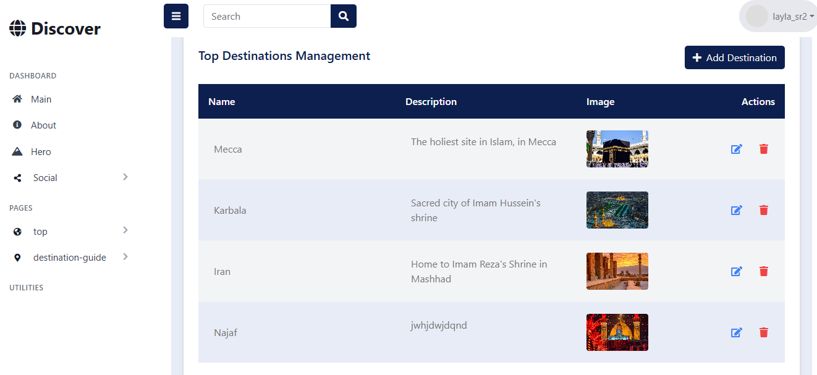Open the Hero section menu item
817x375 pixels.
(x=41, y=152)
